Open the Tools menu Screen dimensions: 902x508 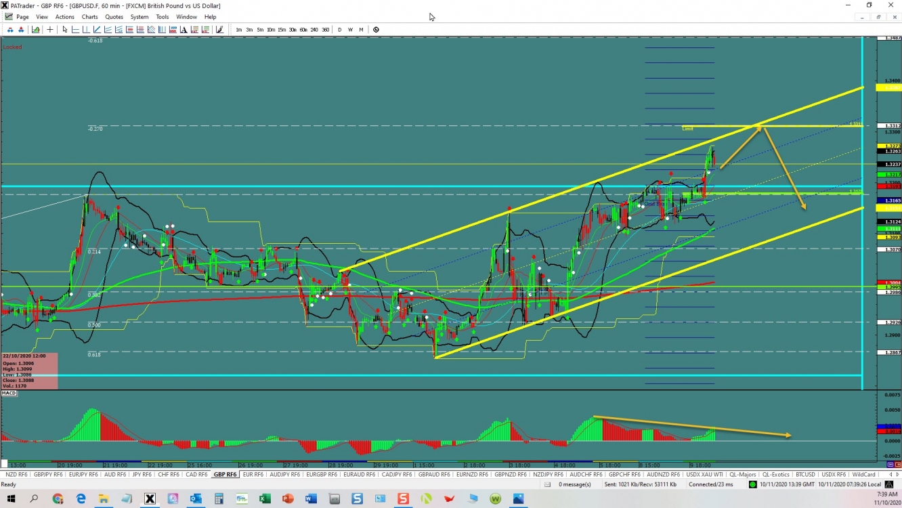click(x=163, y=17)
